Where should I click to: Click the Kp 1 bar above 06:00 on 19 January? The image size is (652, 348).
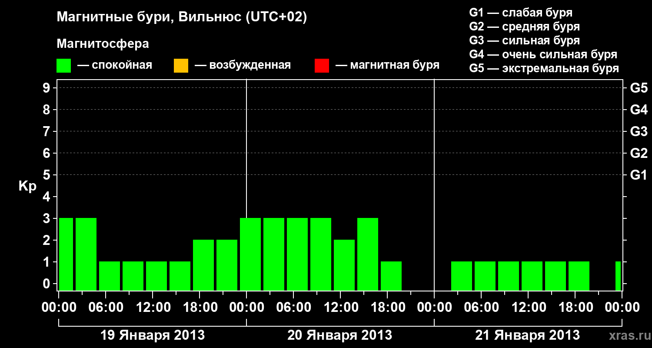[x=110, y=276]
